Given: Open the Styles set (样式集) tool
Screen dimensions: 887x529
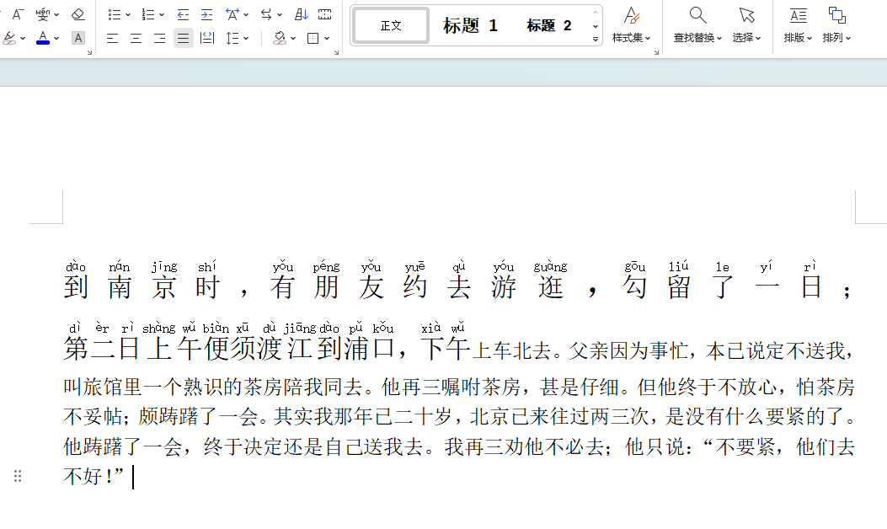Looking at the screenshot, I should pos(631,24).
